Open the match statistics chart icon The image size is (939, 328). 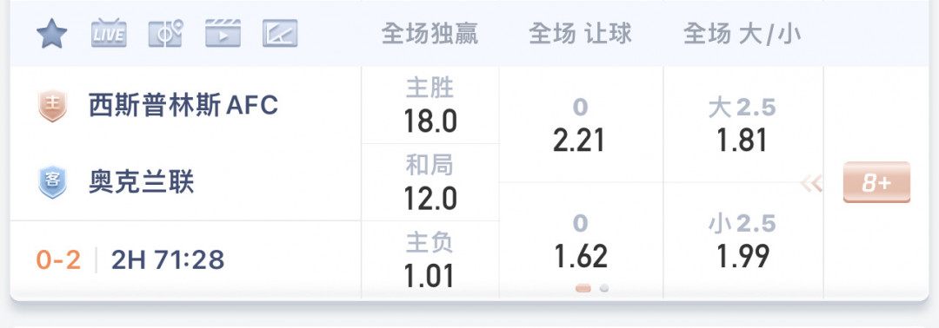click(280, 34)
